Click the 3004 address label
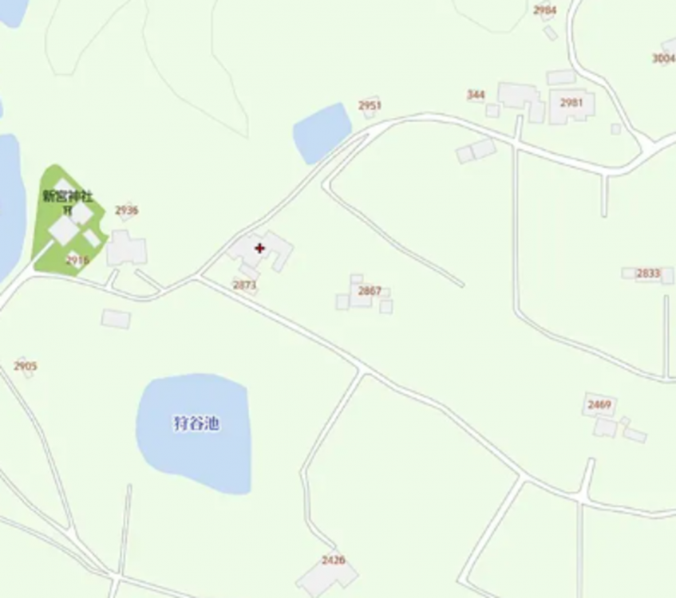The width and height of the screenshot is (676, 598). pyautogui.click(x=663, y=58)
